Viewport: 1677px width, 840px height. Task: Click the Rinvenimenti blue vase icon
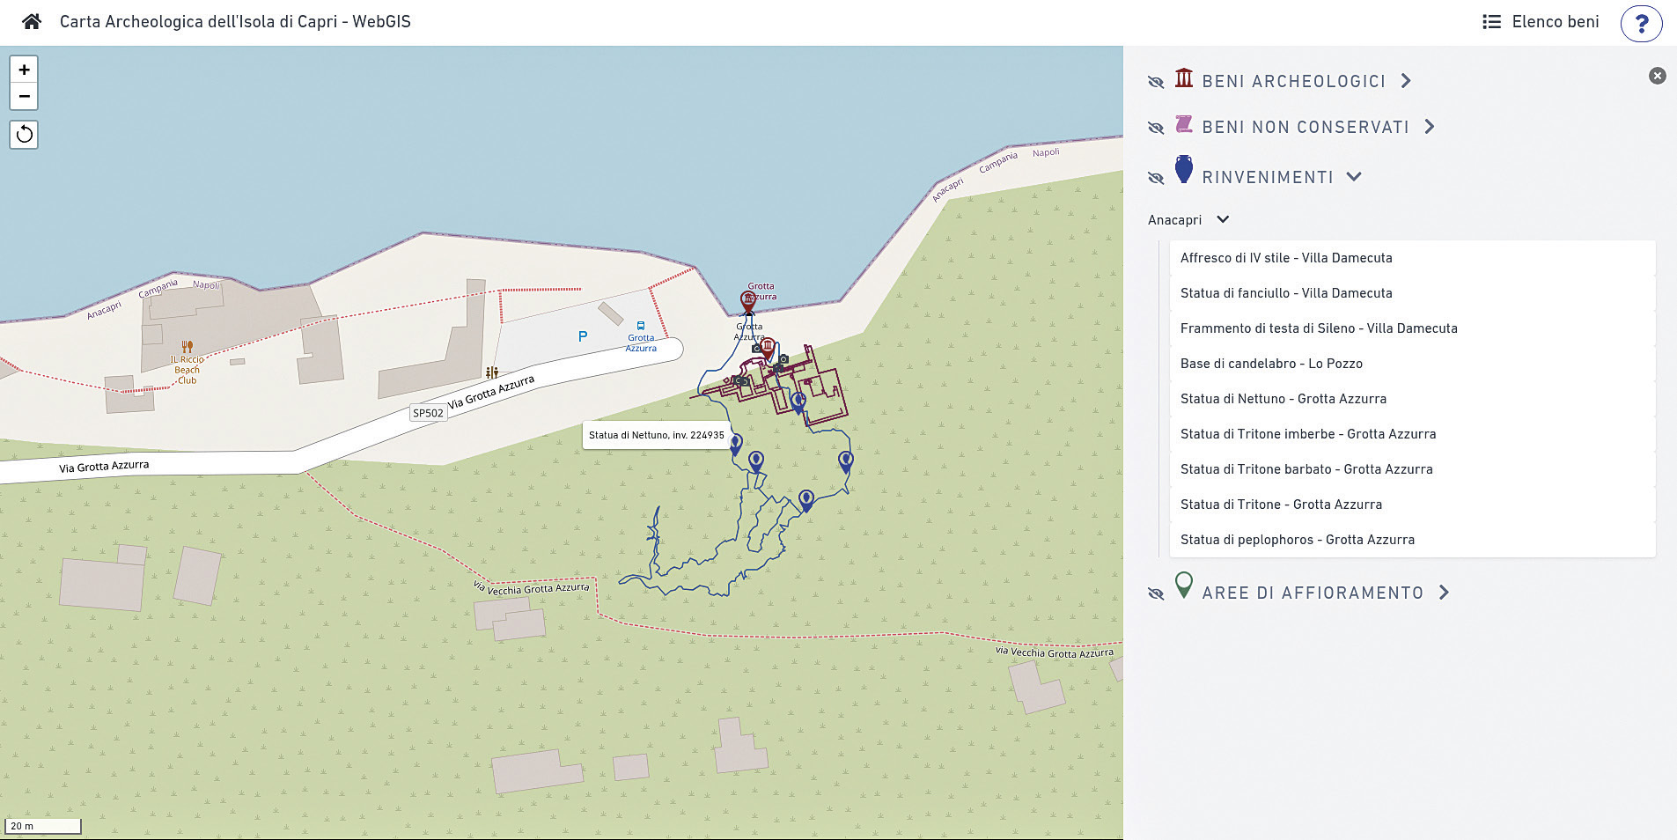tap(1184, 170)
